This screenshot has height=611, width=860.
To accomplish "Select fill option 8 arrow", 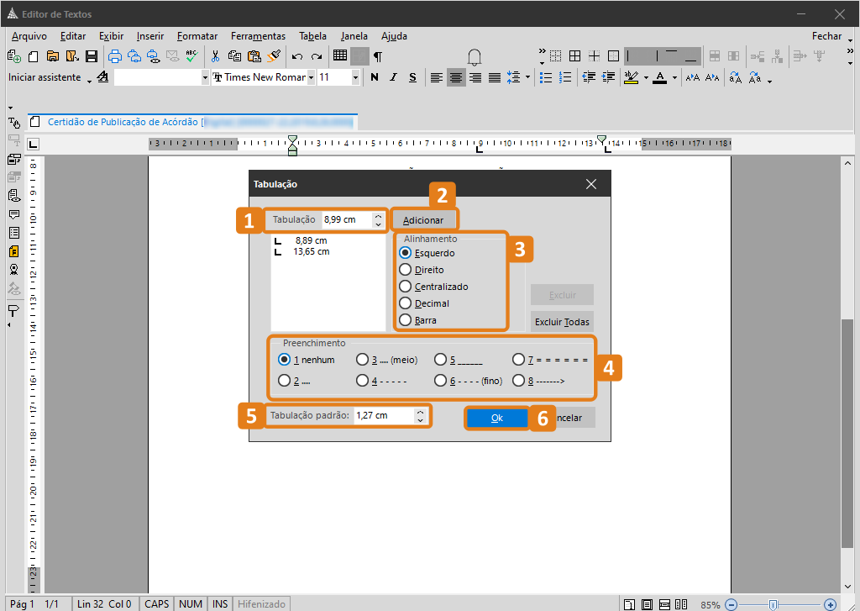I will pyautogui.click(x=518, y=381).
